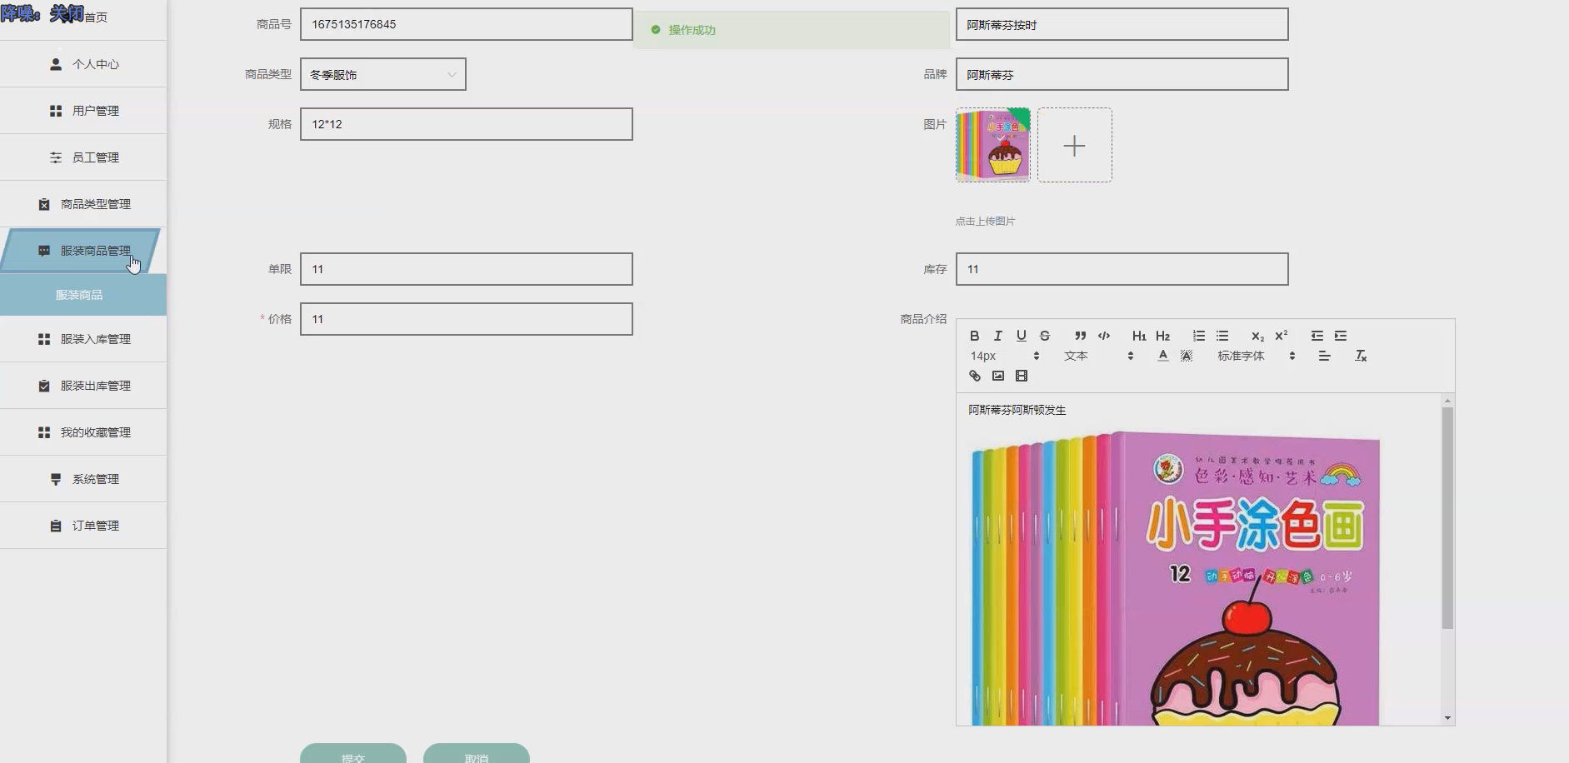Open 员工管理 in sidebar
Viewport: 1569px width, 763px height.
[x=83, y=157]
